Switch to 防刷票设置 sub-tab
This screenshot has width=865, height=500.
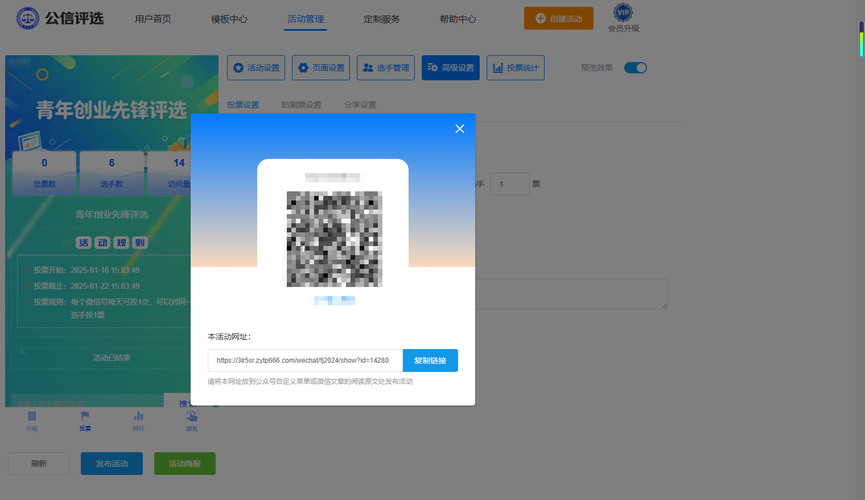point(302,105)
